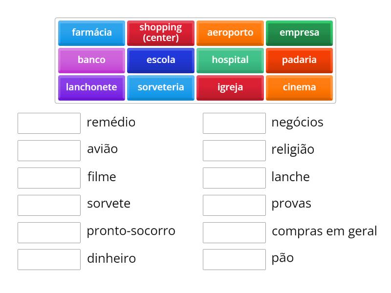The height and width of the screenshot is (293, 391).
Task: Click the cinema tile
Action: point(299,87)
